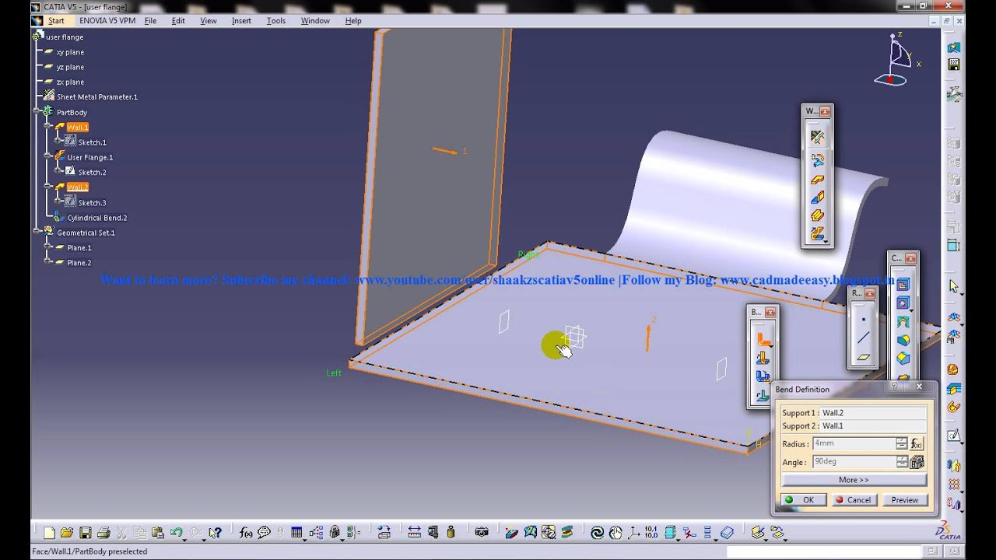Click the New document icon in the bottom toolbar
Viewport: 996px width, 560px height.
[x=49, y=533]
